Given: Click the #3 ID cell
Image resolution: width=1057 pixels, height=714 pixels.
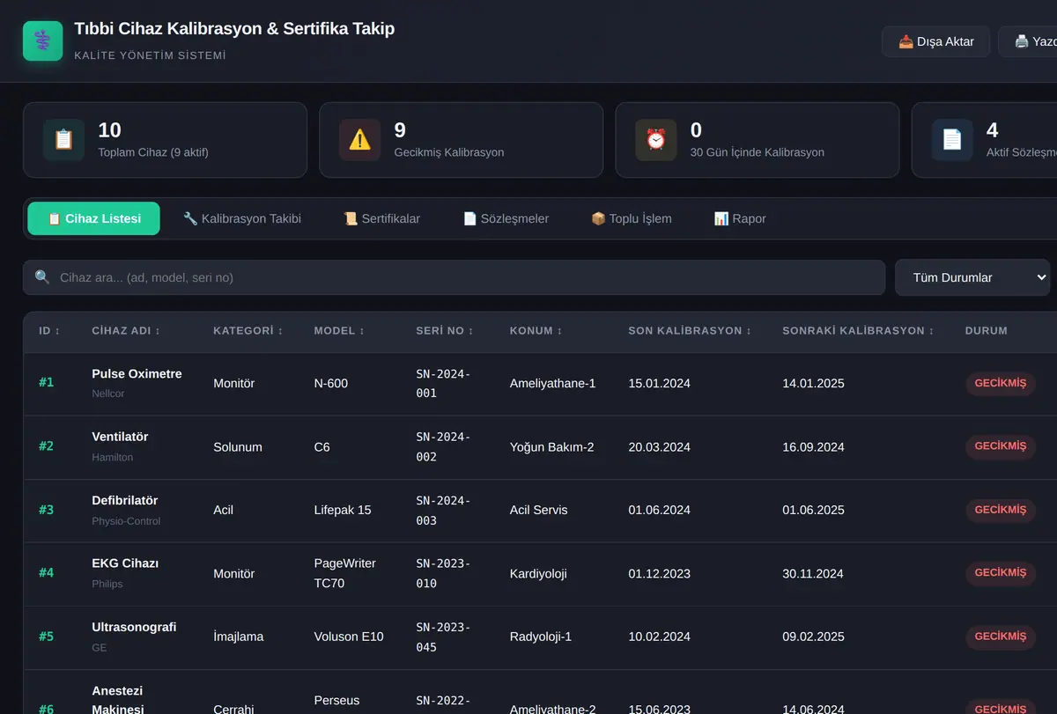Looking at the screenshot, I should 46,510.
